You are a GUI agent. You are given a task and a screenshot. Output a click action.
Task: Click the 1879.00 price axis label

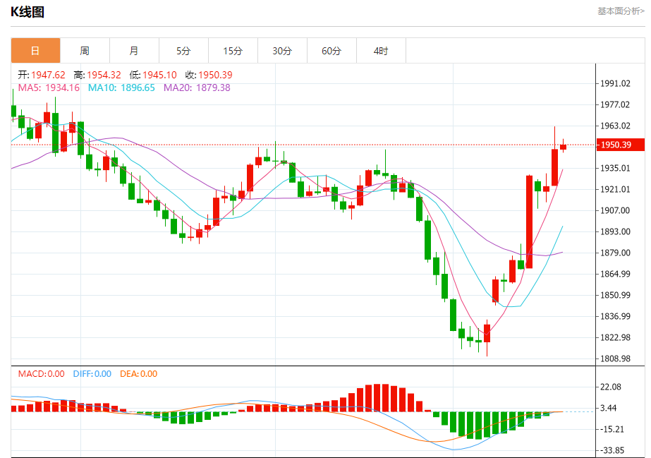point(615,253)
